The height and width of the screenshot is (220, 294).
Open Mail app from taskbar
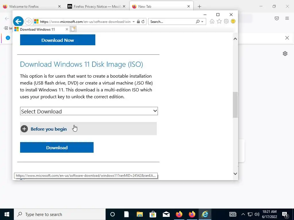tap(166, 214)
